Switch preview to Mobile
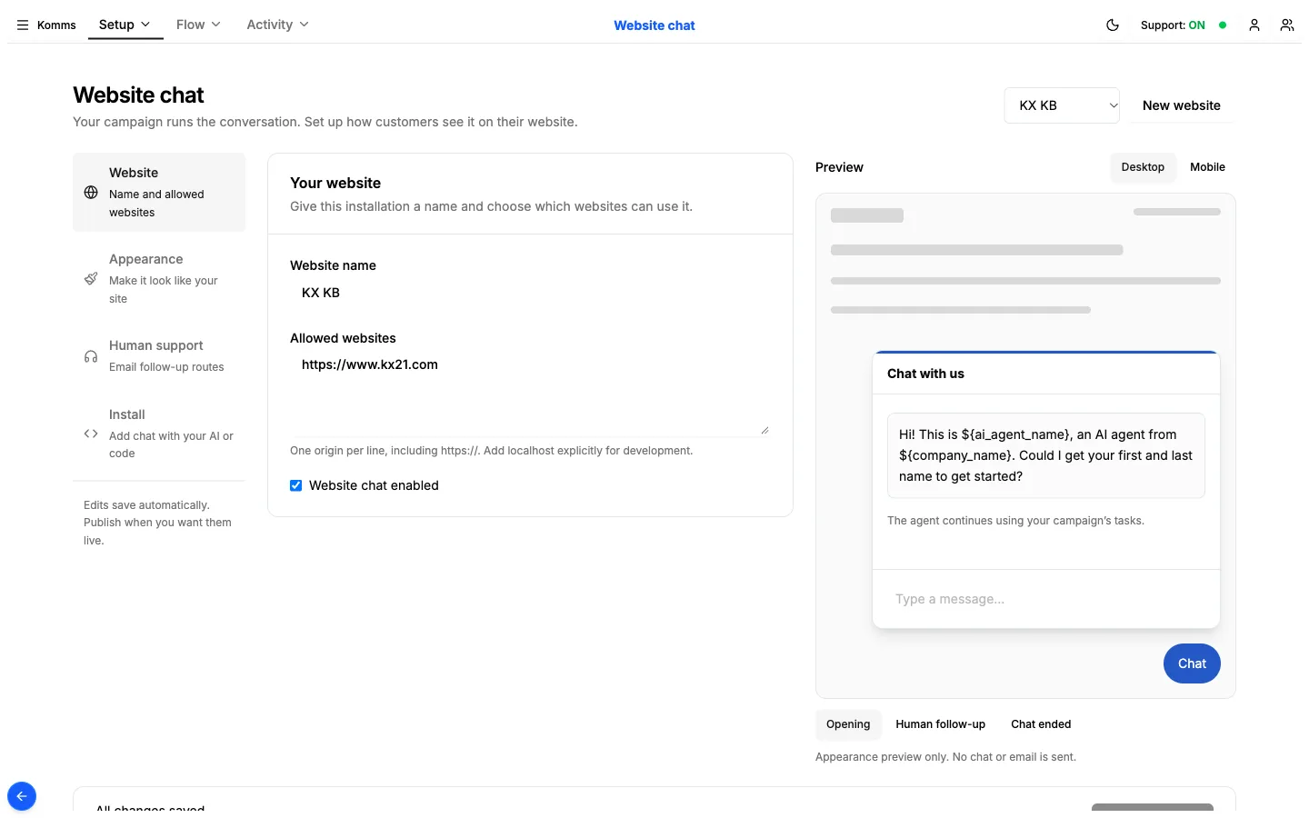 click(x=1207, y=167)
